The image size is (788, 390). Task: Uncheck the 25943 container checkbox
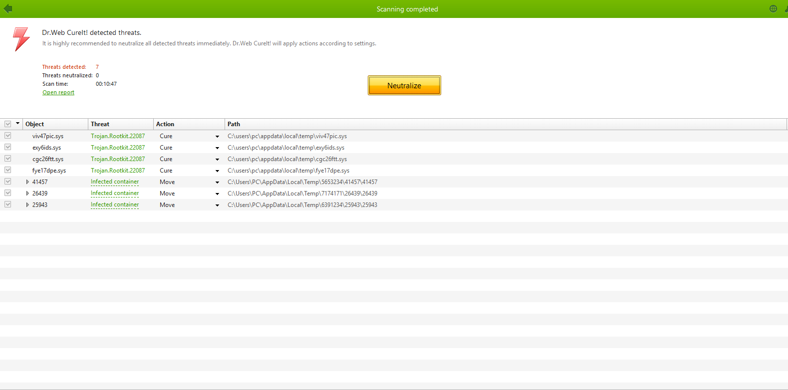[8, 204]
